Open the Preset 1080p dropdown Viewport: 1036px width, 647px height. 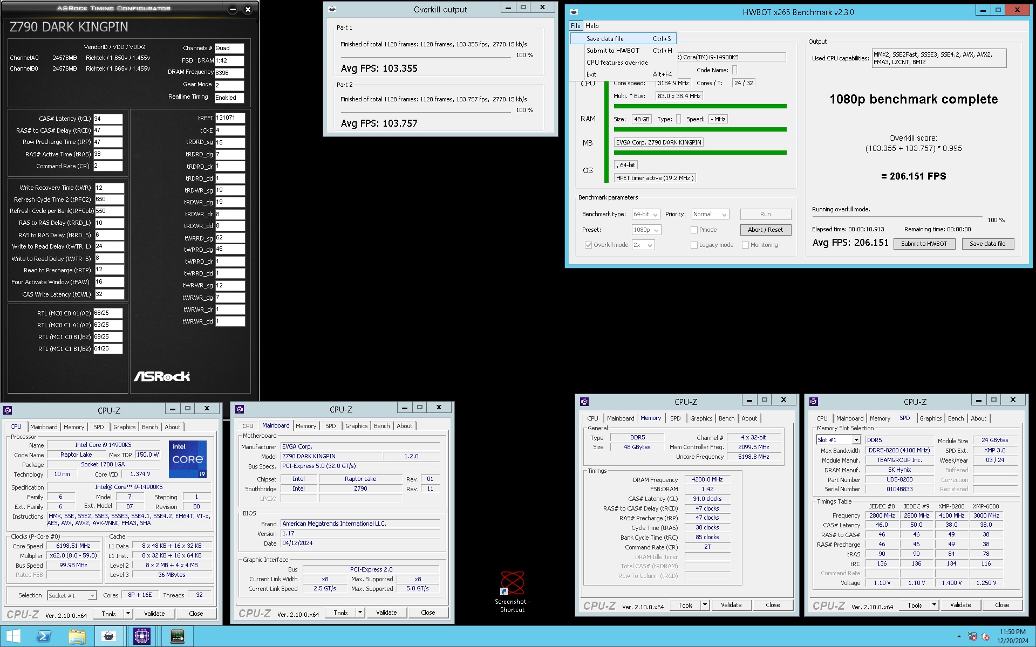[646, 230]
